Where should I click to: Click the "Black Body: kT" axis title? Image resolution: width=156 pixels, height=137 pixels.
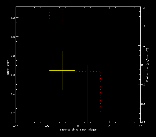click(8, 65)
